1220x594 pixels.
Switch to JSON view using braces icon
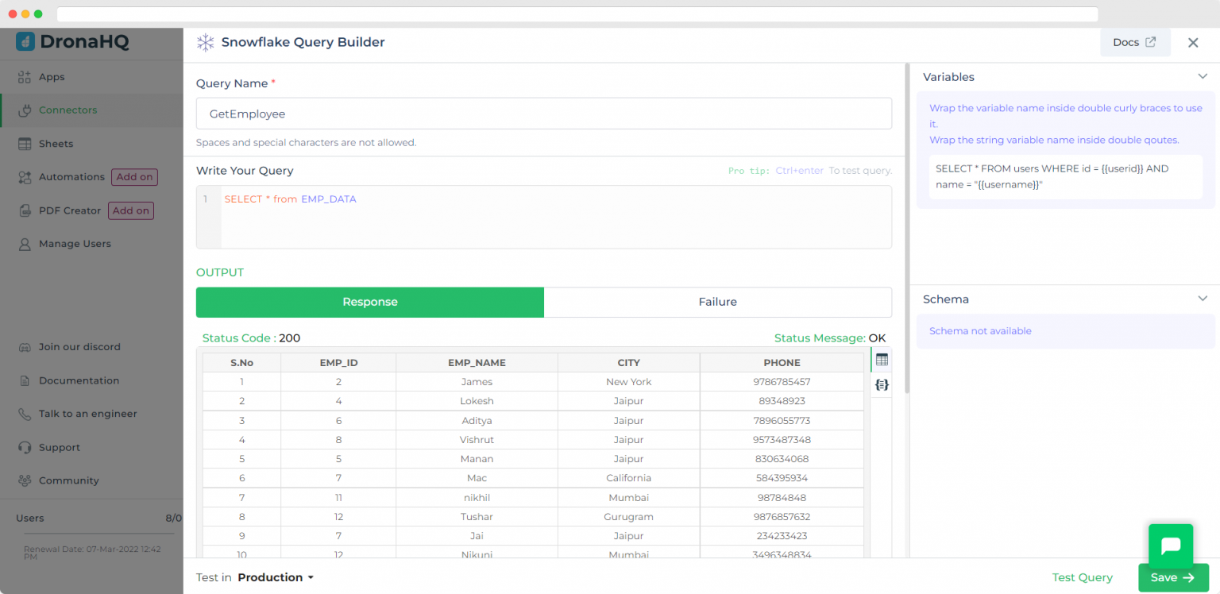pyautogui.click(x=881, y=384)
